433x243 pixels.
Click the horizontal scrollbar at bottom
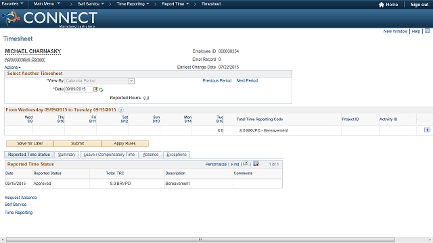(200, 240)
